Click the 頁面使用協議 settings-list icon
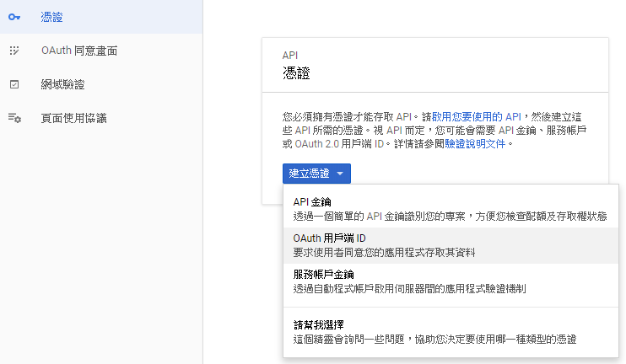626x364 pixels. pyautogui.click(x=15, y=118)
